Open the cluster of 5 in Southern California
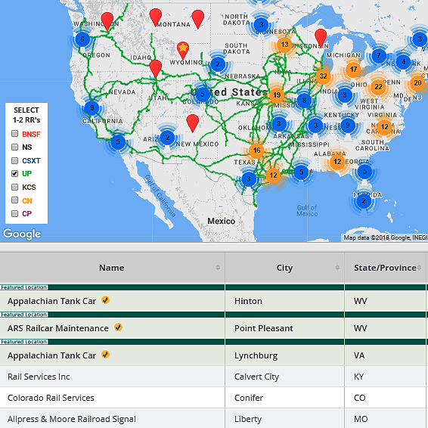 coord(118,142)
